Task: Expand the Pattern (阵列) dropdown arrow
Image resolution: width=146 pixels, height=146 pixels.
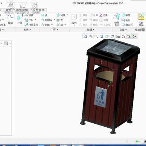Action: pyautogui.click(x=74, y=25)
